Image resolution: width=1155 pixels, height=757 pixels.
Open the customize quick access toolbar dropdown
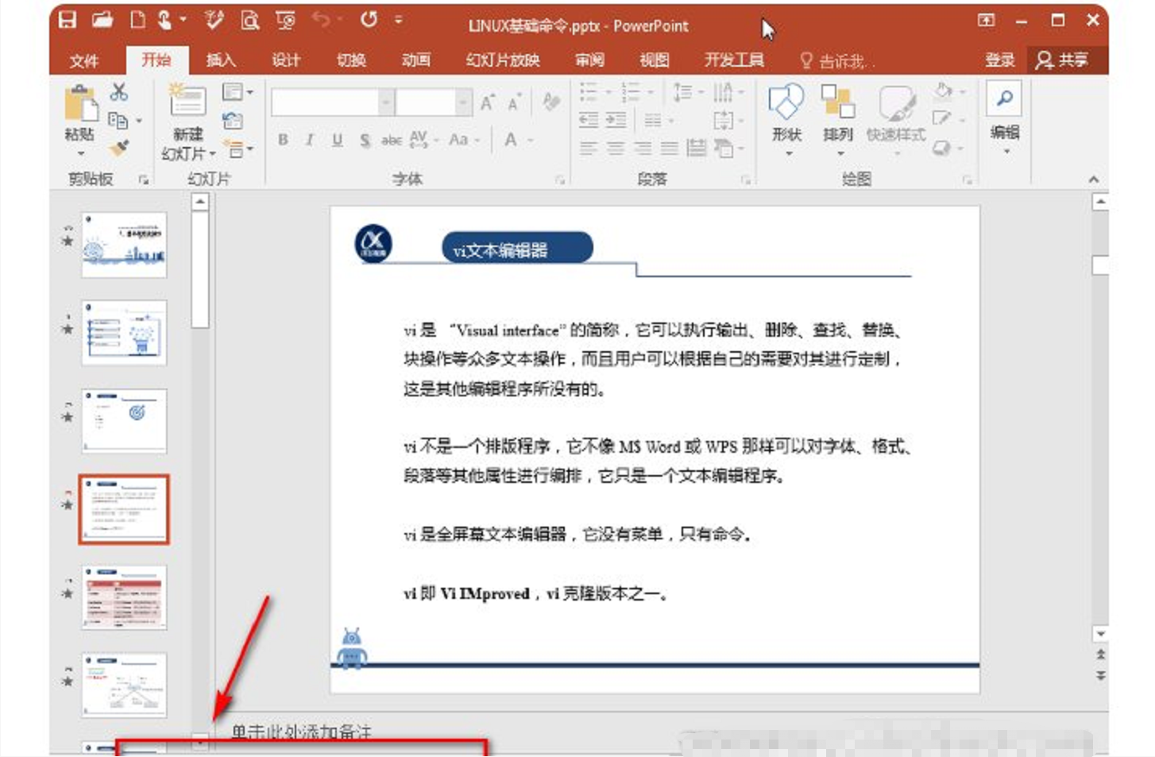click(399, 20)
